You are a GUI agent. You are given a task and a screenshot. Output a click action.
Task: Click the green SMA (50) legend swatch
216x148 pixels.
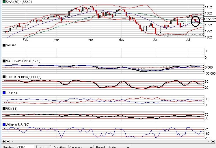click(4, 2)
